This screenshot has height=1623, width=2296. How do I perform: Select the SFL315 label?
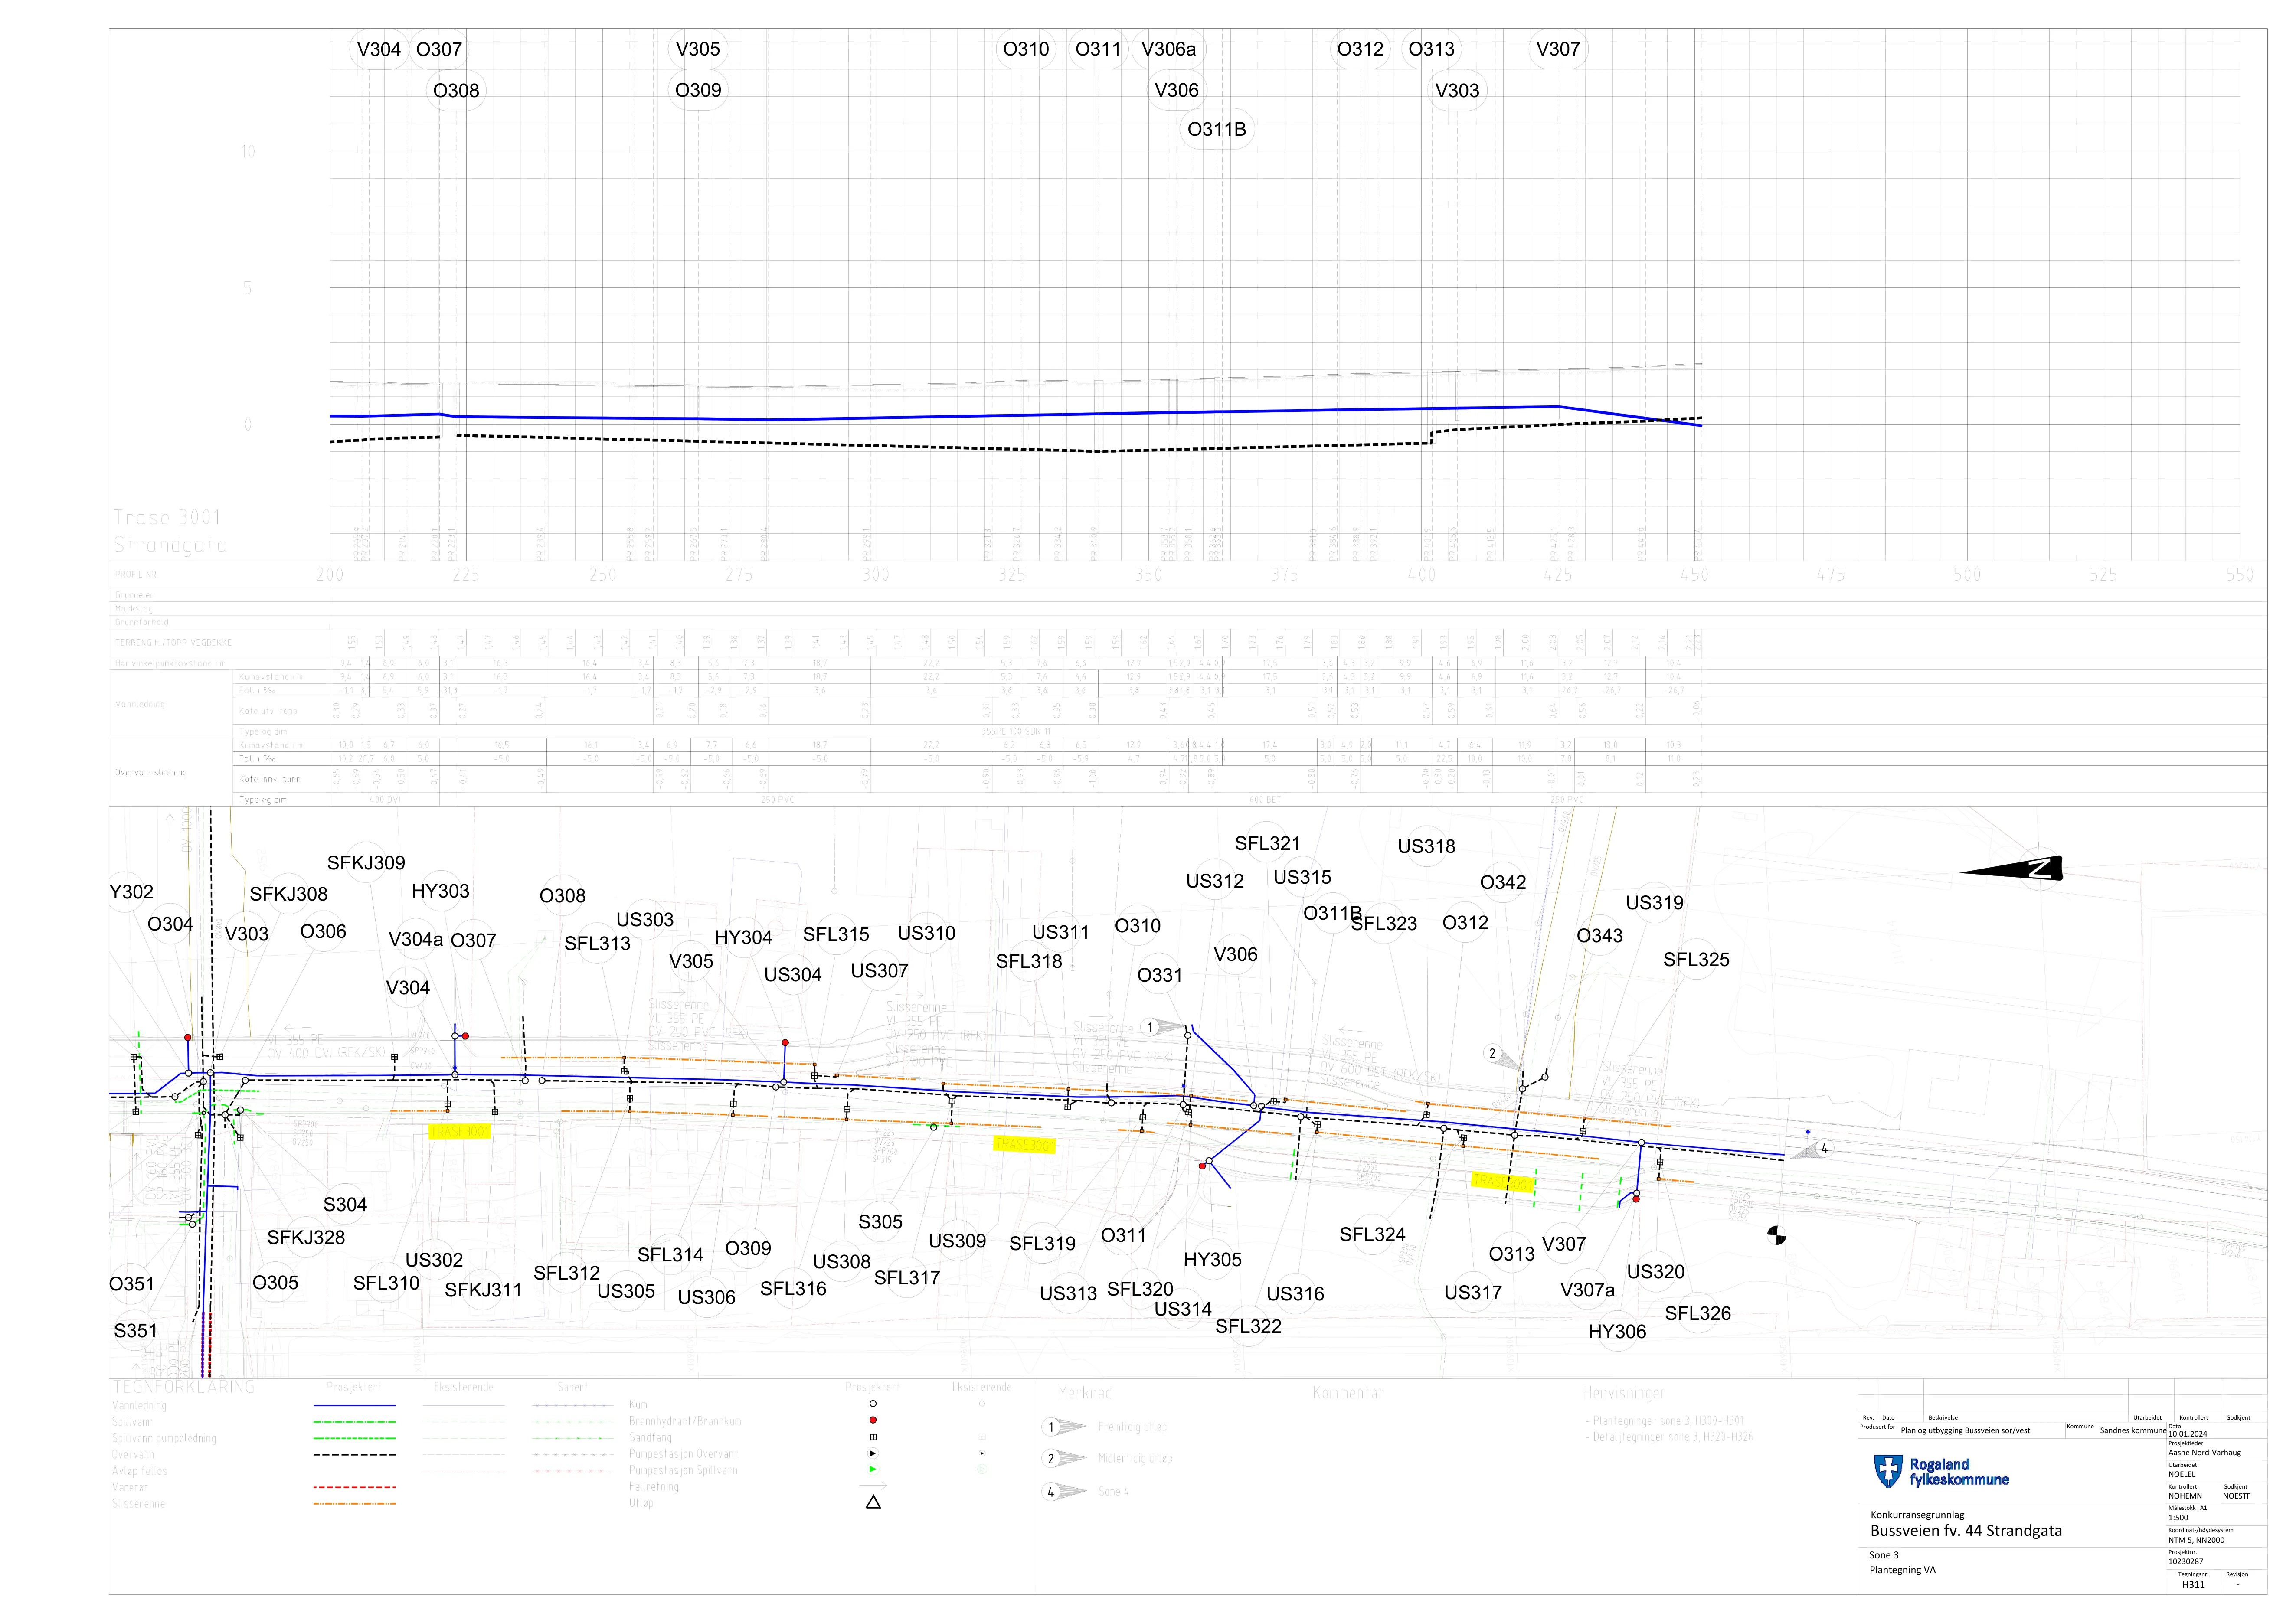[x=836, y=934]
